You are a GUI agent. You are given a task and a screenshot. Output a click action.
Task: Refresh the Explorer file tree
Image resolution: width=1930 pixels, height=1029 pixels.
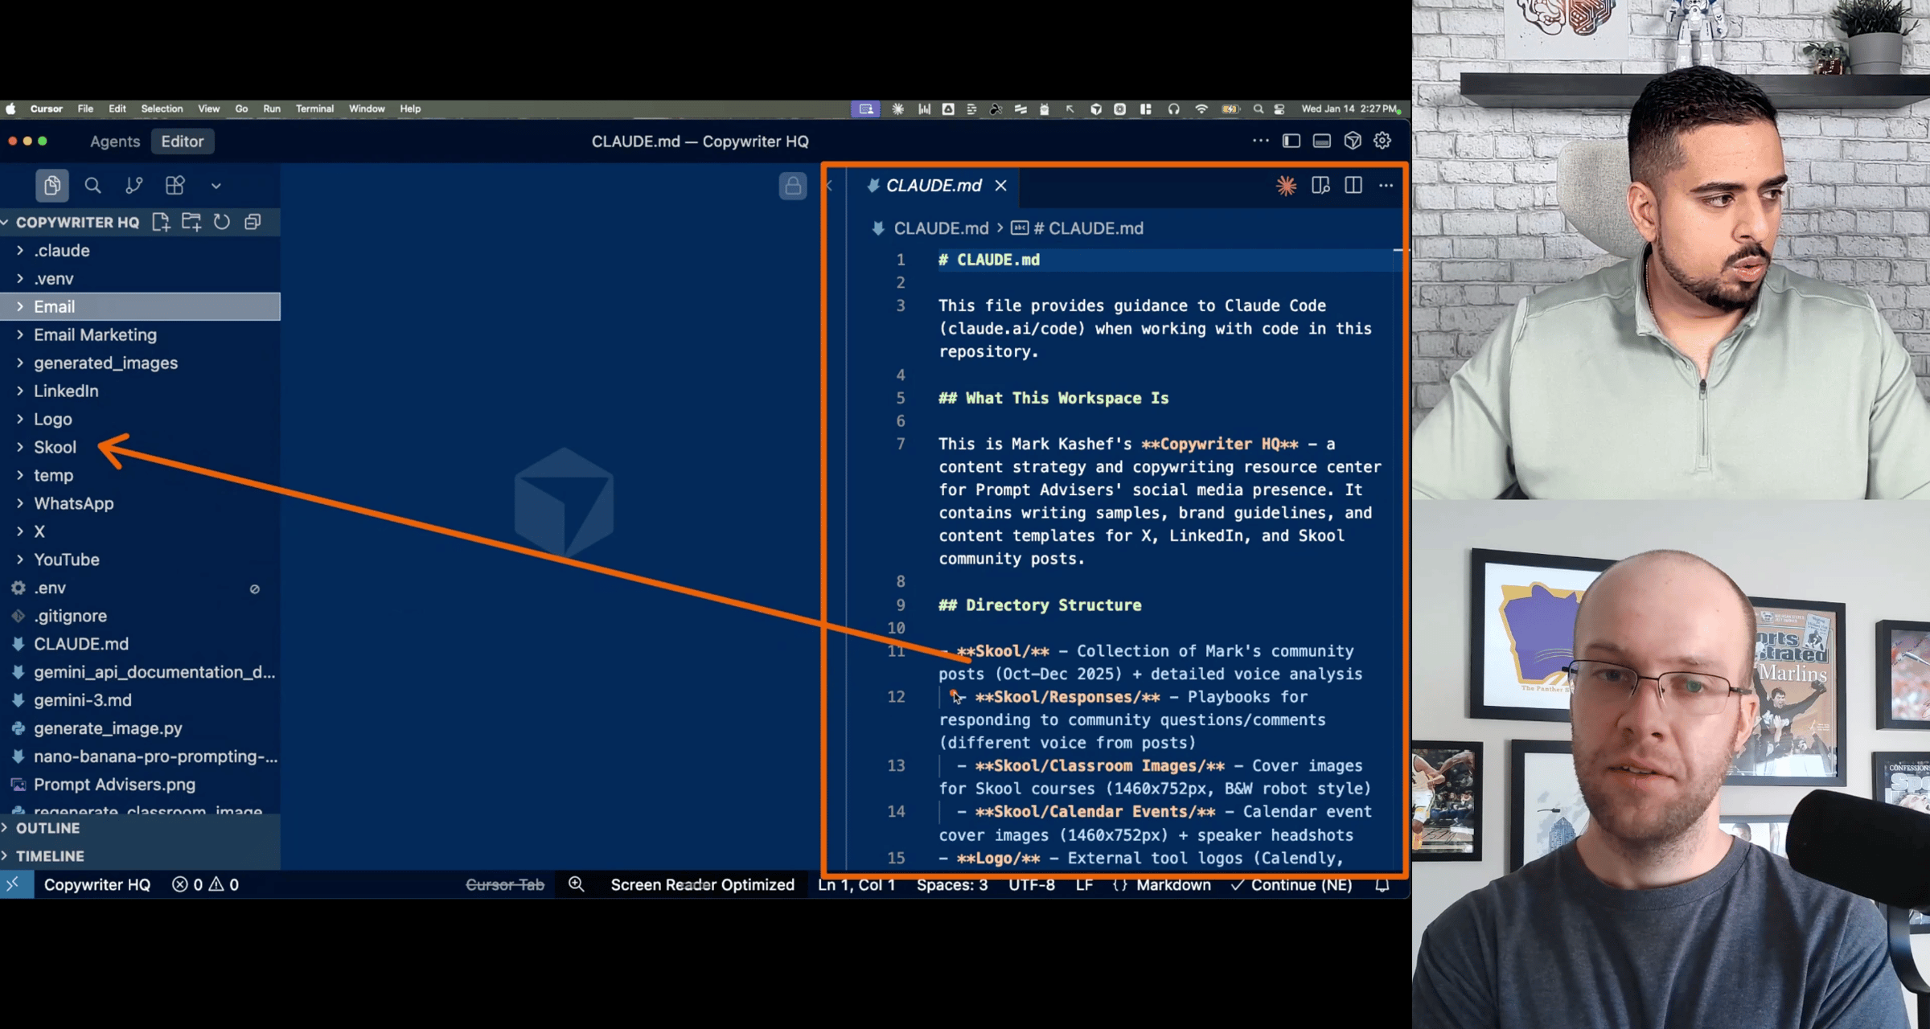click(x=222, y=222)
